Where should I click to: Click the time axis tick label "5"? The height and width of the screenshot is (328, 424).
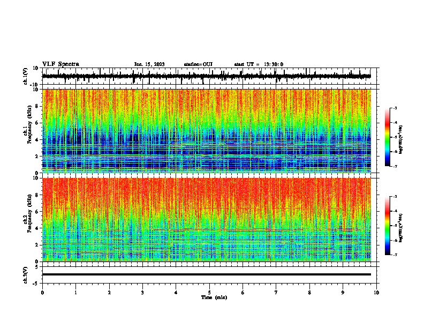209,293
